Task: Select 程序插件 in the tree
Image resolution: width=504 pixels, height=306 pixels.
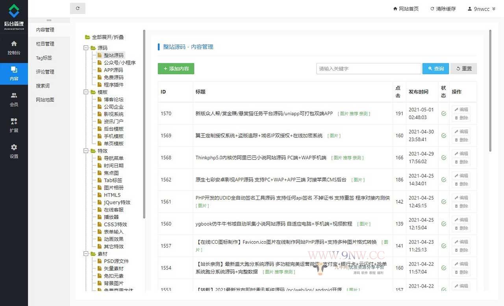Action: (x=113, y=85)
